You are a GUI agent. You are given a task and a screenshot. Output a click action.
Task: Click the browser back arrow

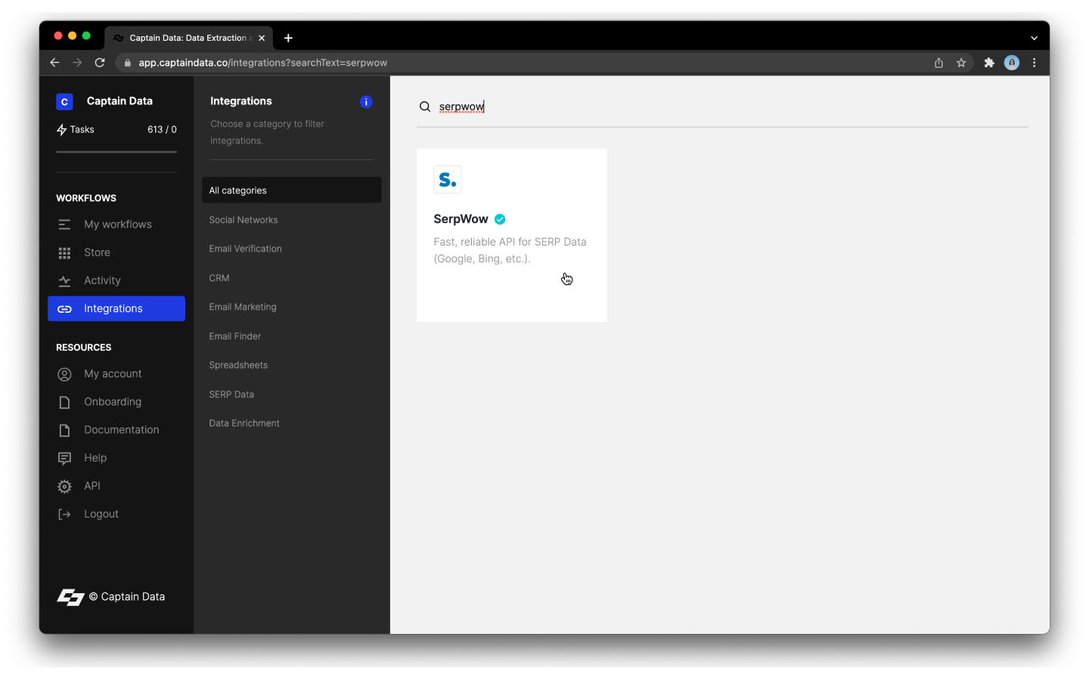click(54, 63)
